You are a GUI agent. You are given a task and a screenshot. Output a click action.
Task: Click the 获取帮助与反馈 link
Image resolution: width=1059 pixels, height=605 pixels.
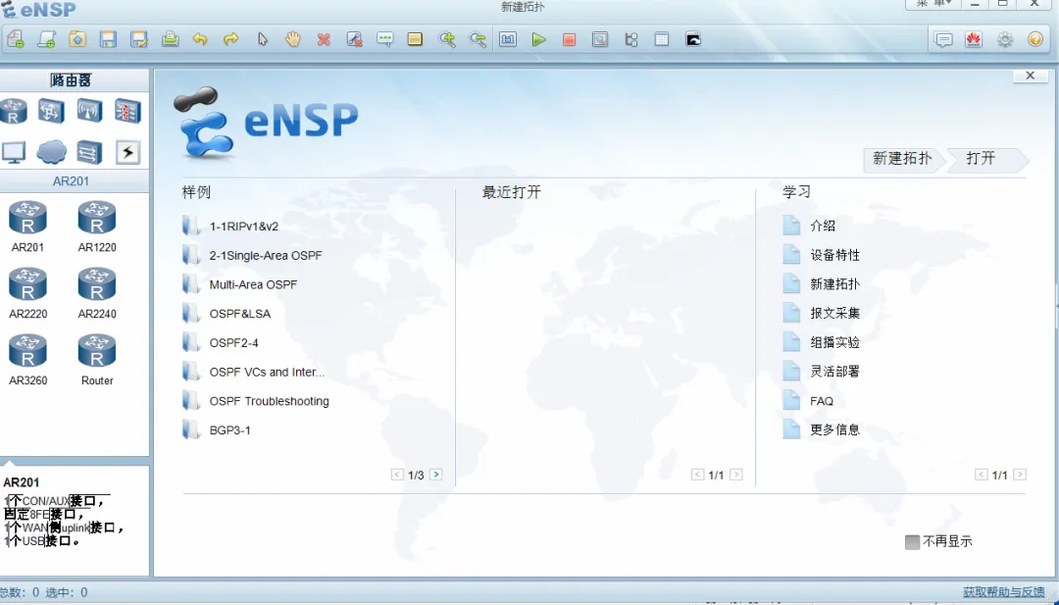click(1004, 592)
